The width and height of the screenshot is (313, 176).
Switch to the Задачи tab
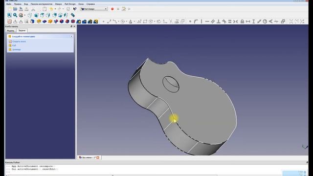[22, 30]
